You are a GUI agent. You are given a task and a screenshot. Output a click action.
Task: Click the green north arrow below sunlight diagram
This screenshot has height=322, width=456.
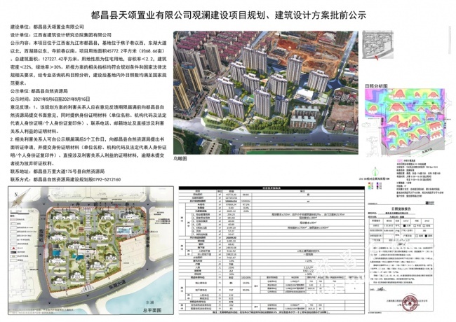pos(375,172)
